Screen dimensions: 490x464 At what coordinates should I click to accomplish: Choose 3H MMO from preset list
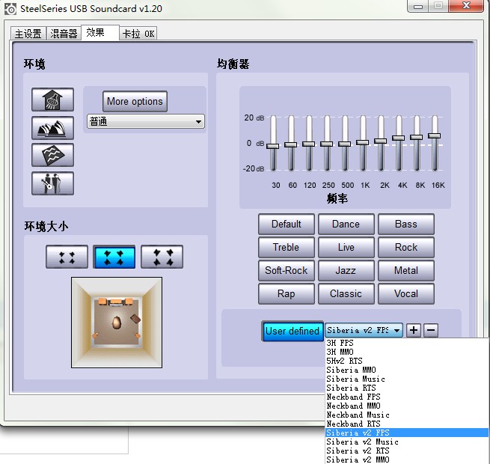point(407,352)
